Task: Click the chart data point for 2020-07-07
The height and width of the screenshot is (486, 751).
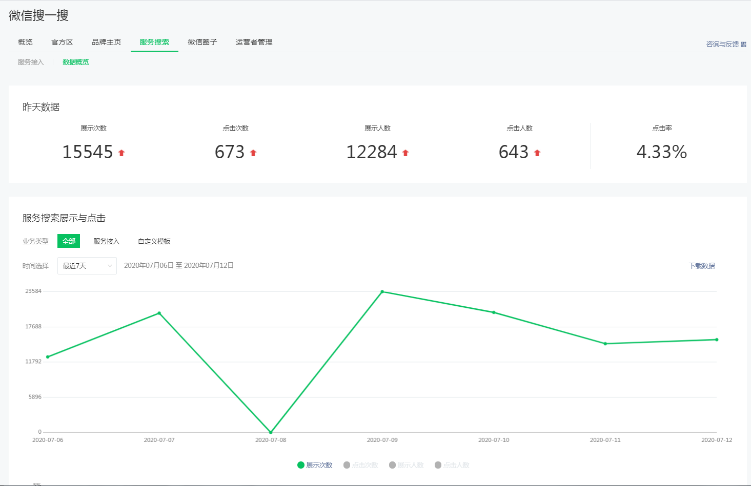Action: [x=159, y=313]
